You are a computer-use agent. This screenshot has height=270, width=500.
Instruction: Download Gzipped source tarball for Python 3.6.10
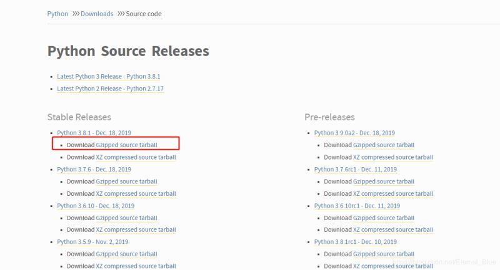[x=126, y=218]
